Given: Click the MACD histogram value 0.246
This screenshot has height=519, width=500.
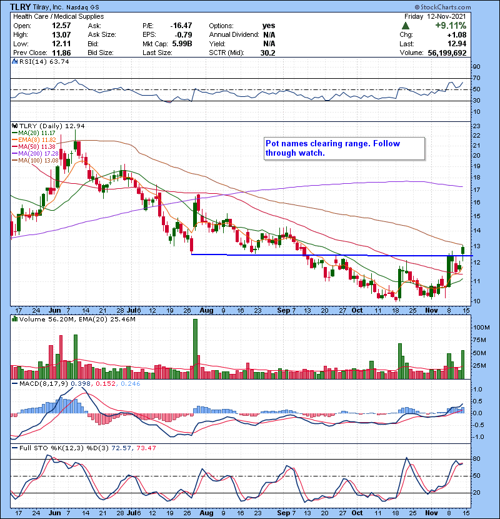Looking at the screenshot, I should (131, 384).
